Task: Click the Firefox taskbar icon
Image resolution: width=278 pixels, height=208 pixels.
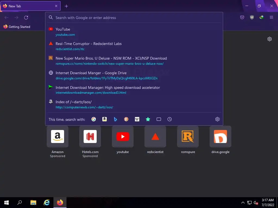Action: (x=60, y=203)
